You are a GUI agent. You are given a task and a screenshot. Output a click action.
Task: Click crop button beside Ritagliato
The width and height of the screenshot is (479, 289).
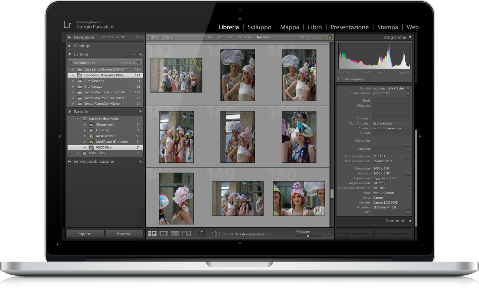(x=408, y=173)
